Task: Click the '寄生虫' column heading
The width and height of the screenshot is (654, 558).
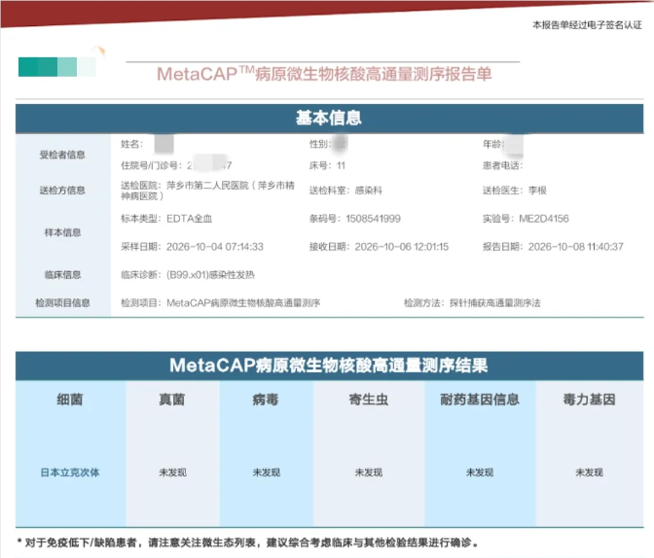Action: pos(369,400)
